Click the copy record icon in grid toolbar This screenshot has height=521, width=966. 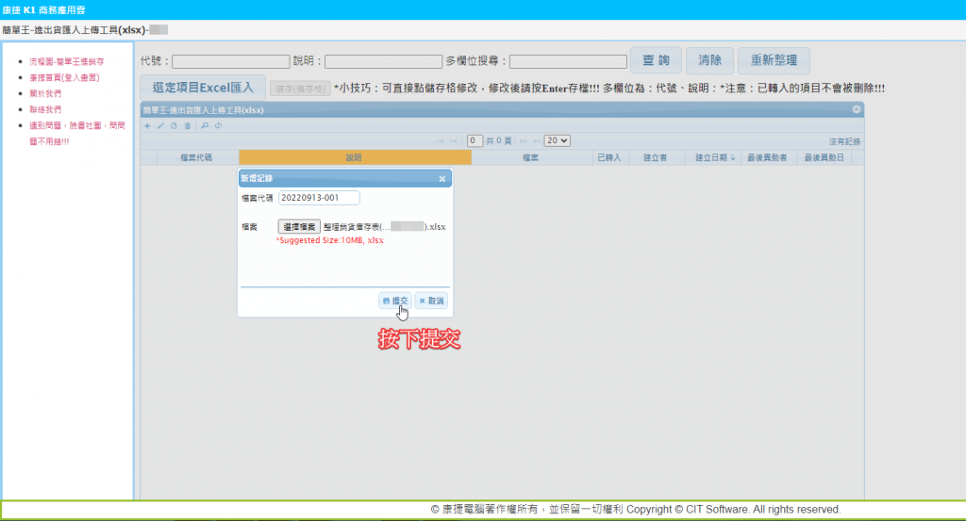(174, 125)
